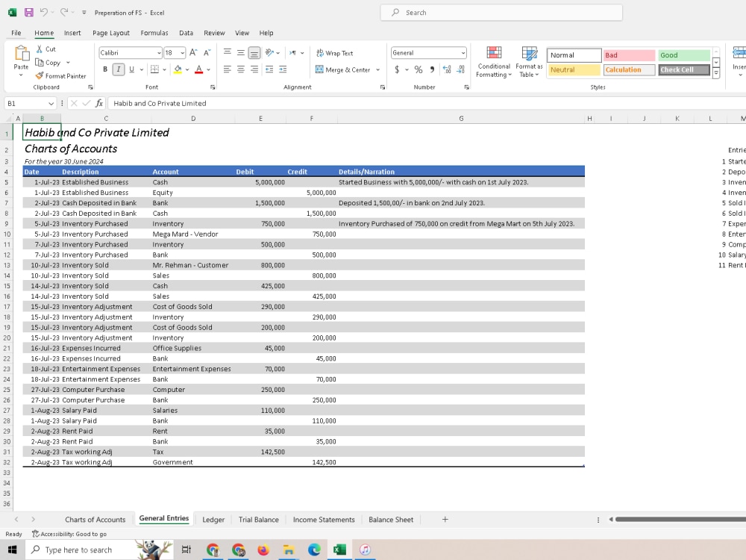Increase font size with larger A

coord(193,52)
